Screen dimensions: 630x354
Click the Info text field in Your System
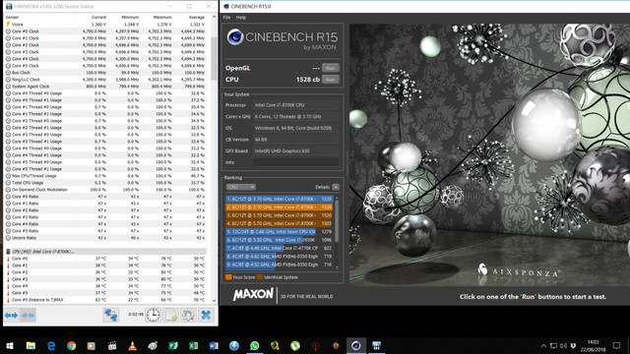click(x=296, y=162)
